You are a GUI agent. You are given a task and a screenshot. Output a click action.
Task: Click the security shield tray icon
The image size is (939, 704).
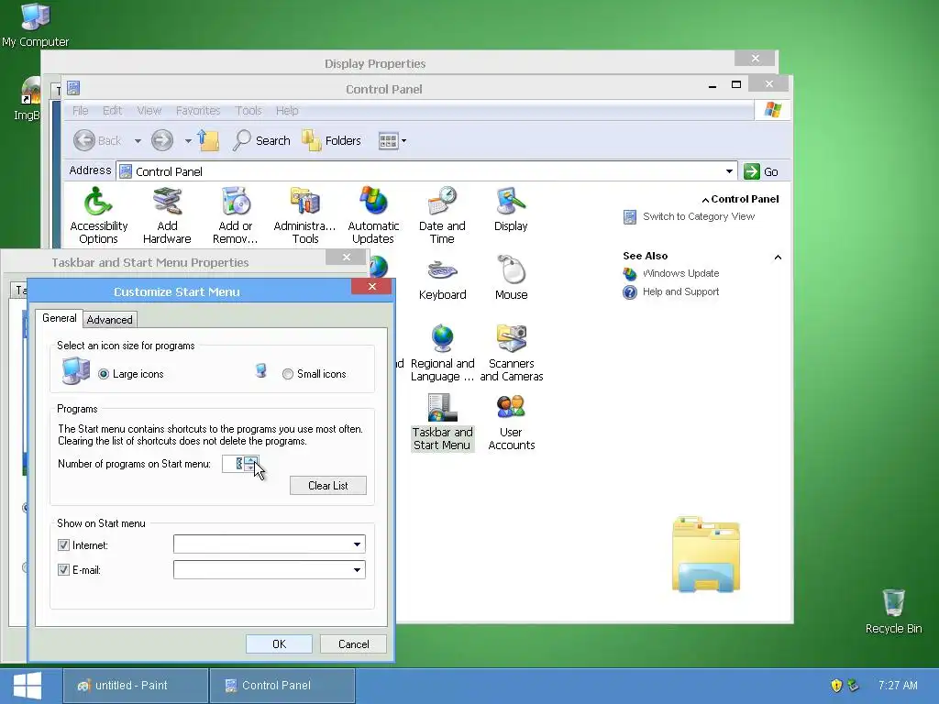[x=836, y=686]
